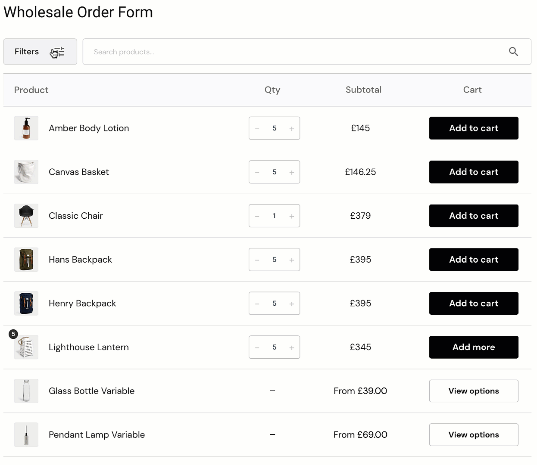Increase Hans Backpack quantity with plus icon
The image size is (537, 465).
[292, 260]
